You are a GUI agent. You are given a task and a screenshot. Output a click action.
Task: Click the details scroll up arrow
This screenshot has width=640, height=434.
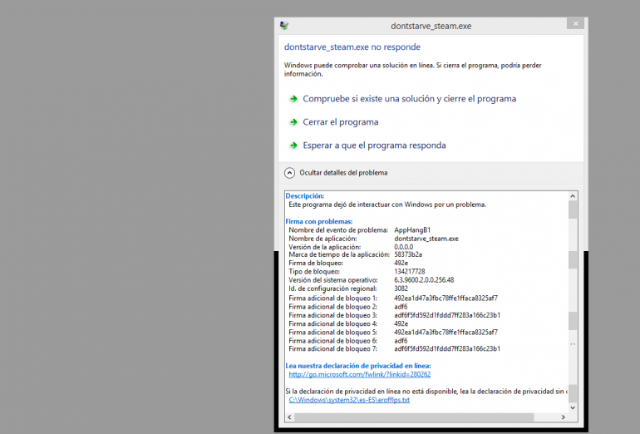pyautogui.click(x=573, y=196)
